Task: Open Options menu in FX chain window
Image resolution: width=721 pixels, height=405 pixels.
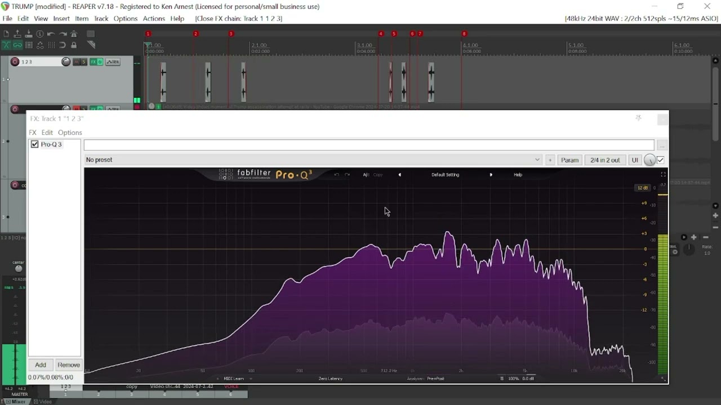Action: (x=70, y=133)
